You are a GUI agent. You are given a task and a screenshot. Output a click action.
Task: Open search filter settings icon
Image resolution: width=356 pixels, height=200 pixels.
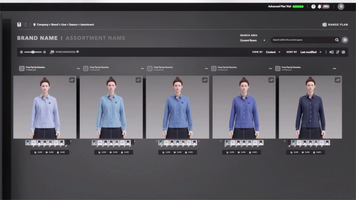[345, 40]
